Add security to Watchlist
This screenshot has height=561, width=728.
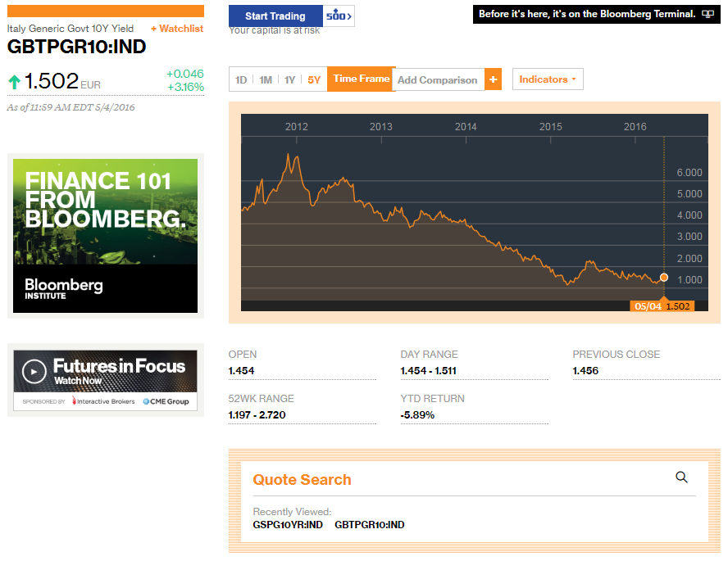click(177, 29)
